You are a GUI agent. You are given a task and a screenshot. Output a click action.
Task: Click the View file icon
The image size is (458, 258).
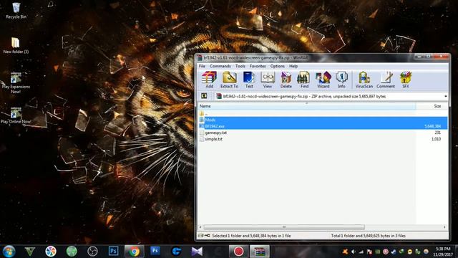coord(267,80)
